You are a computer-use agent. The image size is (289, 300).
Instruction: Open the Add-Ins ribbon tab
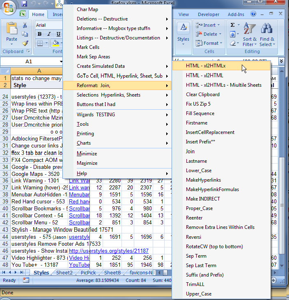point(236,14)
